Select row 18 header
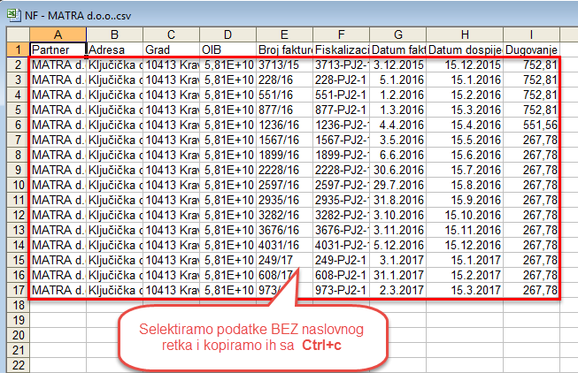The height and width of the screenshot is (373, 578). pos(18,305)
